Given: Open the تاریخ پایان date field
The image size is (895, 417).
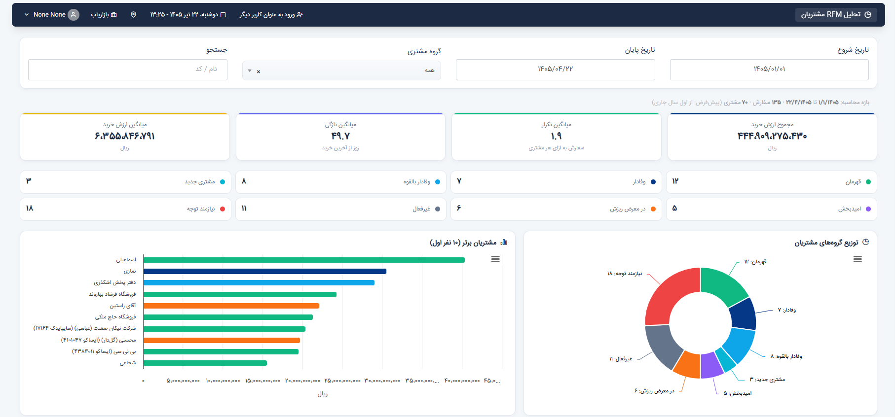Looking at the screenshot, I should point(556,69).
